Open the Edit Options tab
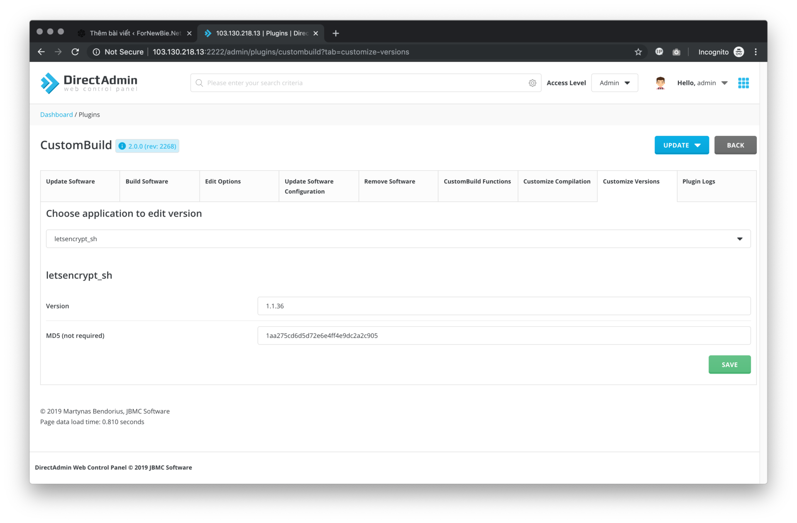Screen dimensions: 797x523 coord(239,186)
